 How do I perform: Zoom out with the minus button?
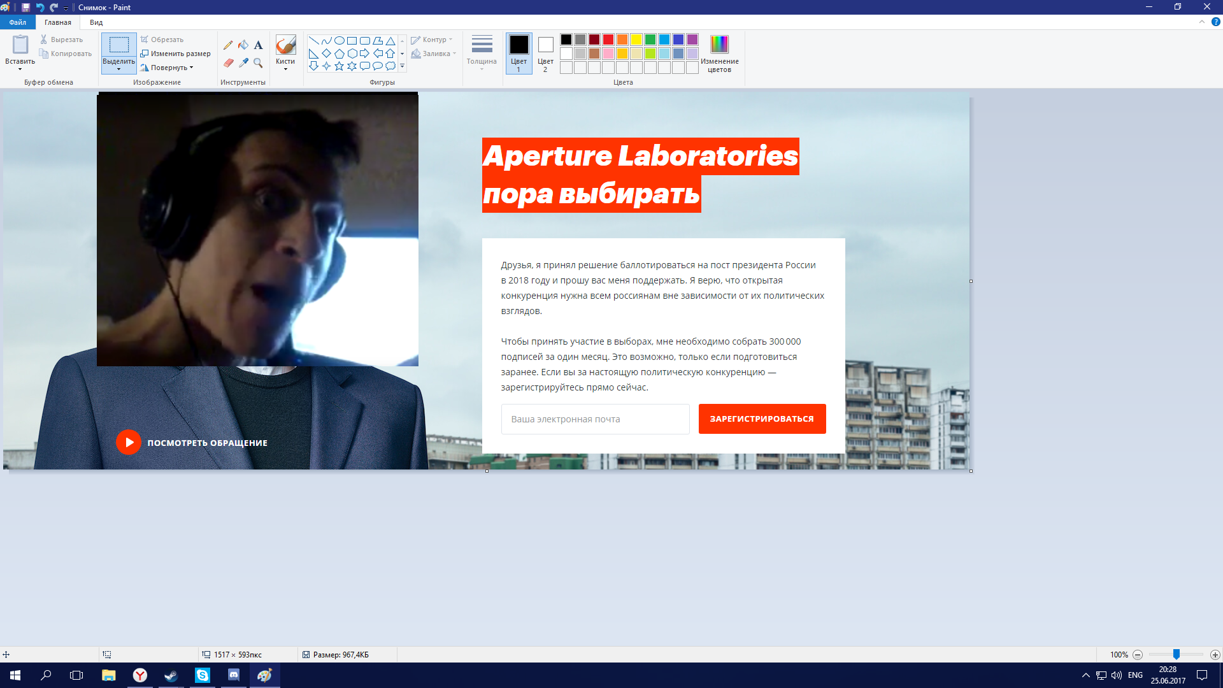[x=1138, y=655]
